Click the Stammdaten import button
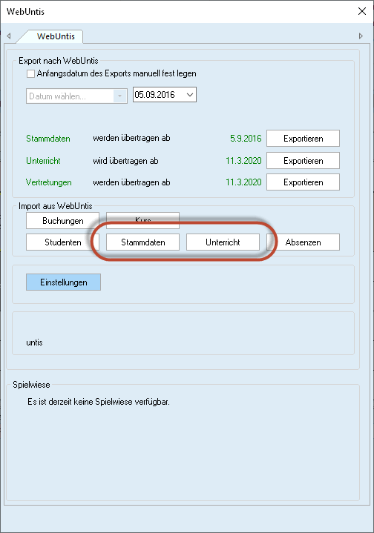This screenshot has height=533, width=374. click(143, 242)
